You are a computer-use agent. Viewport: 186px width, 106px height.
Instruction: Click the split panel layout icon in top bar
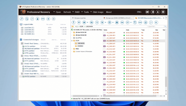click(x=153, y=12)
